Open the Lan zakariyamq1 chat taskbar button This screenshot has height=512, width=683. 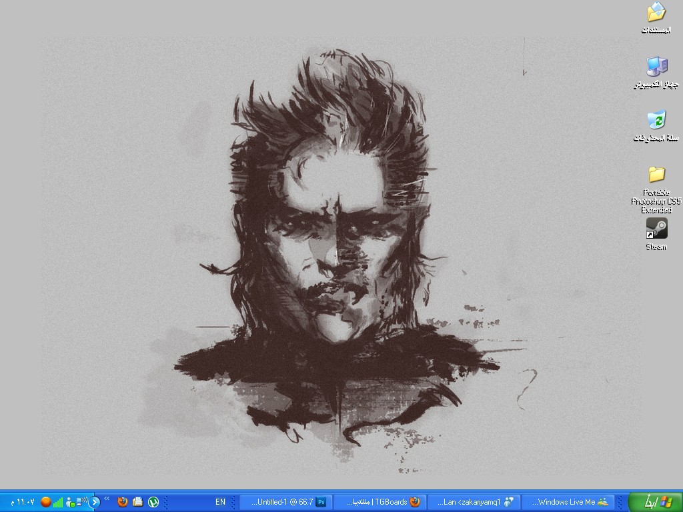coord(474,502)
